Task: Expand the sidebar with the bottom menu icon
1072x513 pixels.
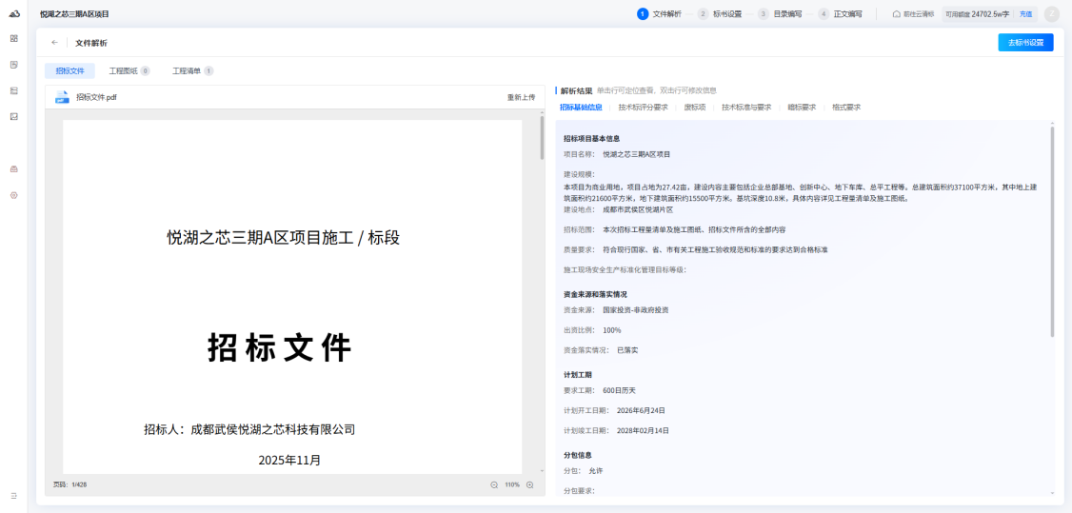Action: click(x=13, y=495)
